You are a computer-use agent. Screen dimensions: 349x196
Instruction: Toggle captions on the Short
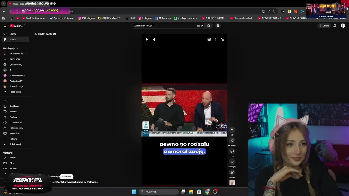tap(209, 39)
